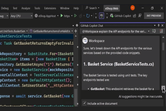Open the configuration dropdown left of Any CPU
Viewport: 166px width, 111px height.
(x=4, y=16)
